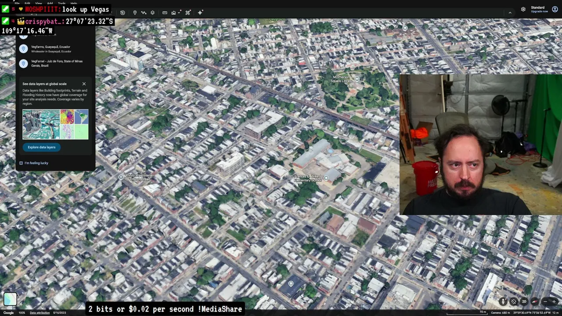Open the Help menu
The image size is (562, 316).
(74, 4)
